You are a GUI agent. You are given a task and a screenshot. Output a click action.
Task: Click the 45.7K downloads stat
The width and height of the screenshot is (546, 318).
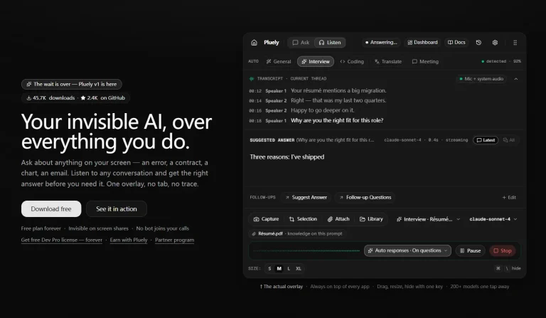[x=51, y=98]
